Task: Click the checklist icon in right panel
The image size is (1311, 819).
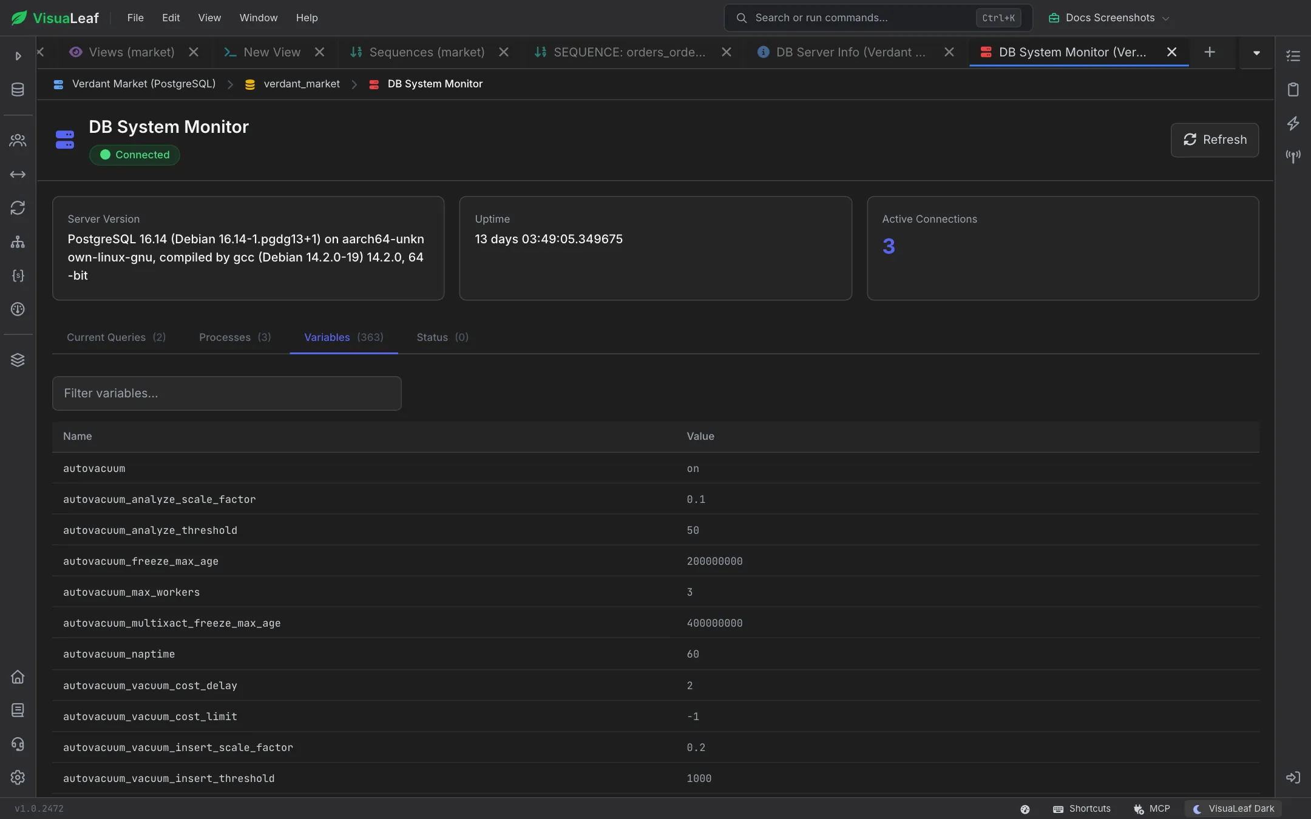Action: [x=1293, y=56]
